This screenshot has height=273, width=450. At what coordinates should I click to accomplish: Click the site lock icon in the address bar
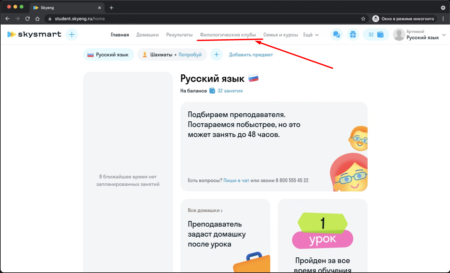click(x=50, y=19)
